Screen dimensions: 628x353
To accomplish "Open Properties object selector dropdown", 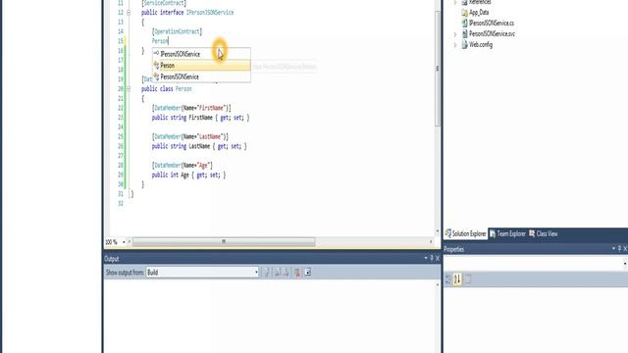I will pos(625,264).
